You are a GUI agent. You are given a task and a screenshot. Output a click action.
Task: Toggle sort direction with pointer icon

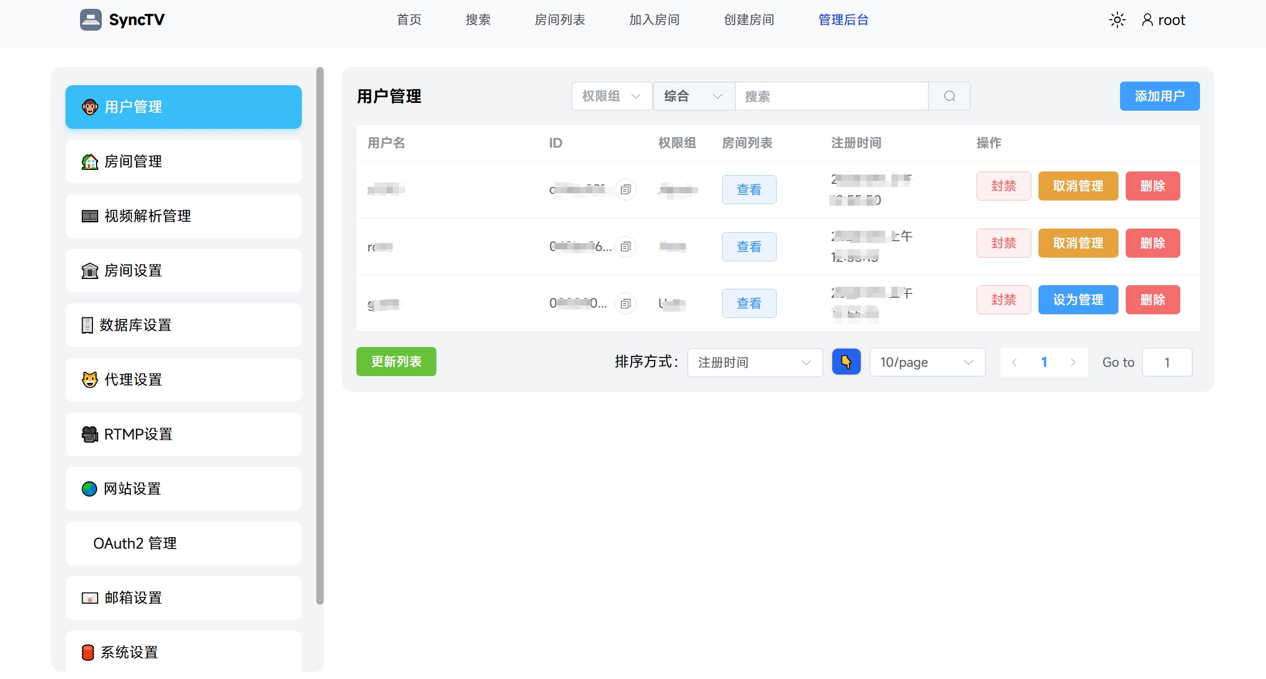pyautogui.click(x=846, y=362)
